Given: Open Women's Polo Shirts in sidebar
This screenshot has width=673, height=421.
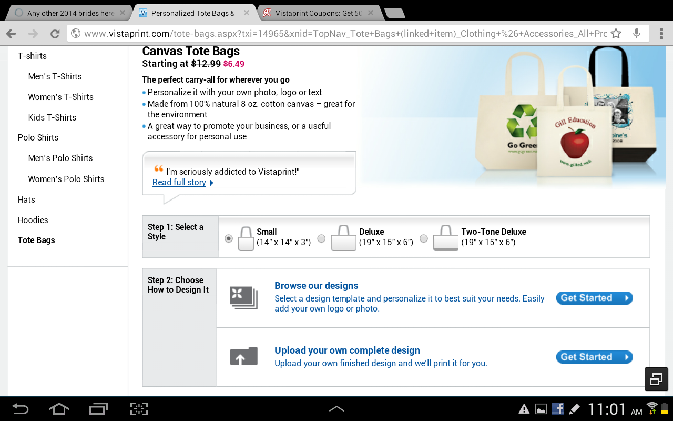Looking at the screenshot, I should (x=66, y=179).
